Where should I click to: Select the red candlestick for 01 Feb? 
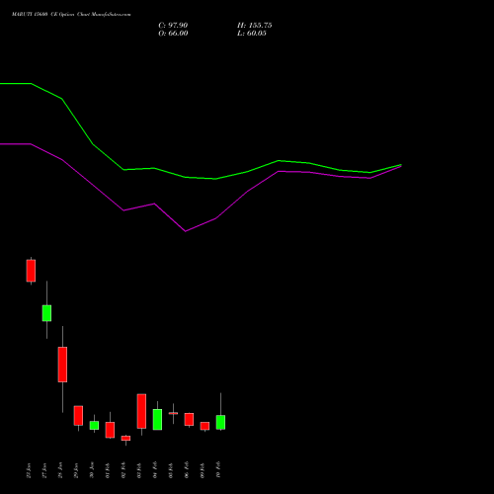click(110, 430)
